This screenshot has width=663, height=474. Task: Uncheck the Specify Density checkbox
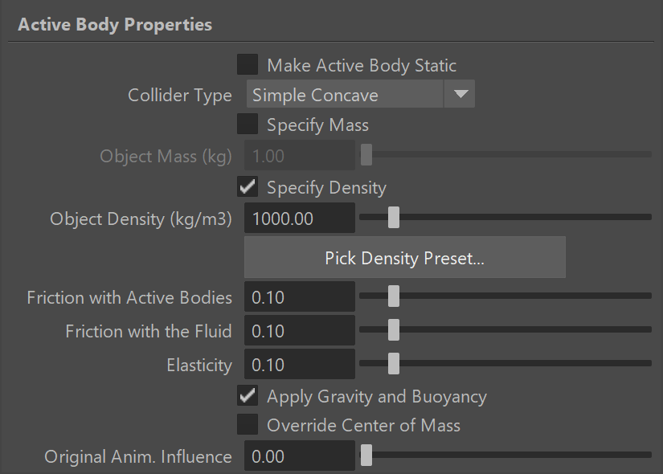tap(248, 186)
